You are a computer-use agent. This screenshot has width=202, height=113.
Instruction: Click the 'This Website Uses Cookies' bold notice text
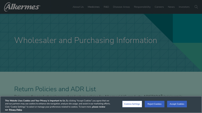35,101
